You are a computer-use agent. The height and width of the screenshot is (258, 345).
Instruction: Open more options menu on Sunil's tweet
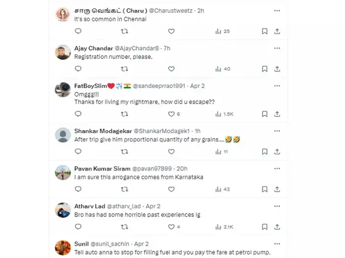click(277, 244)
